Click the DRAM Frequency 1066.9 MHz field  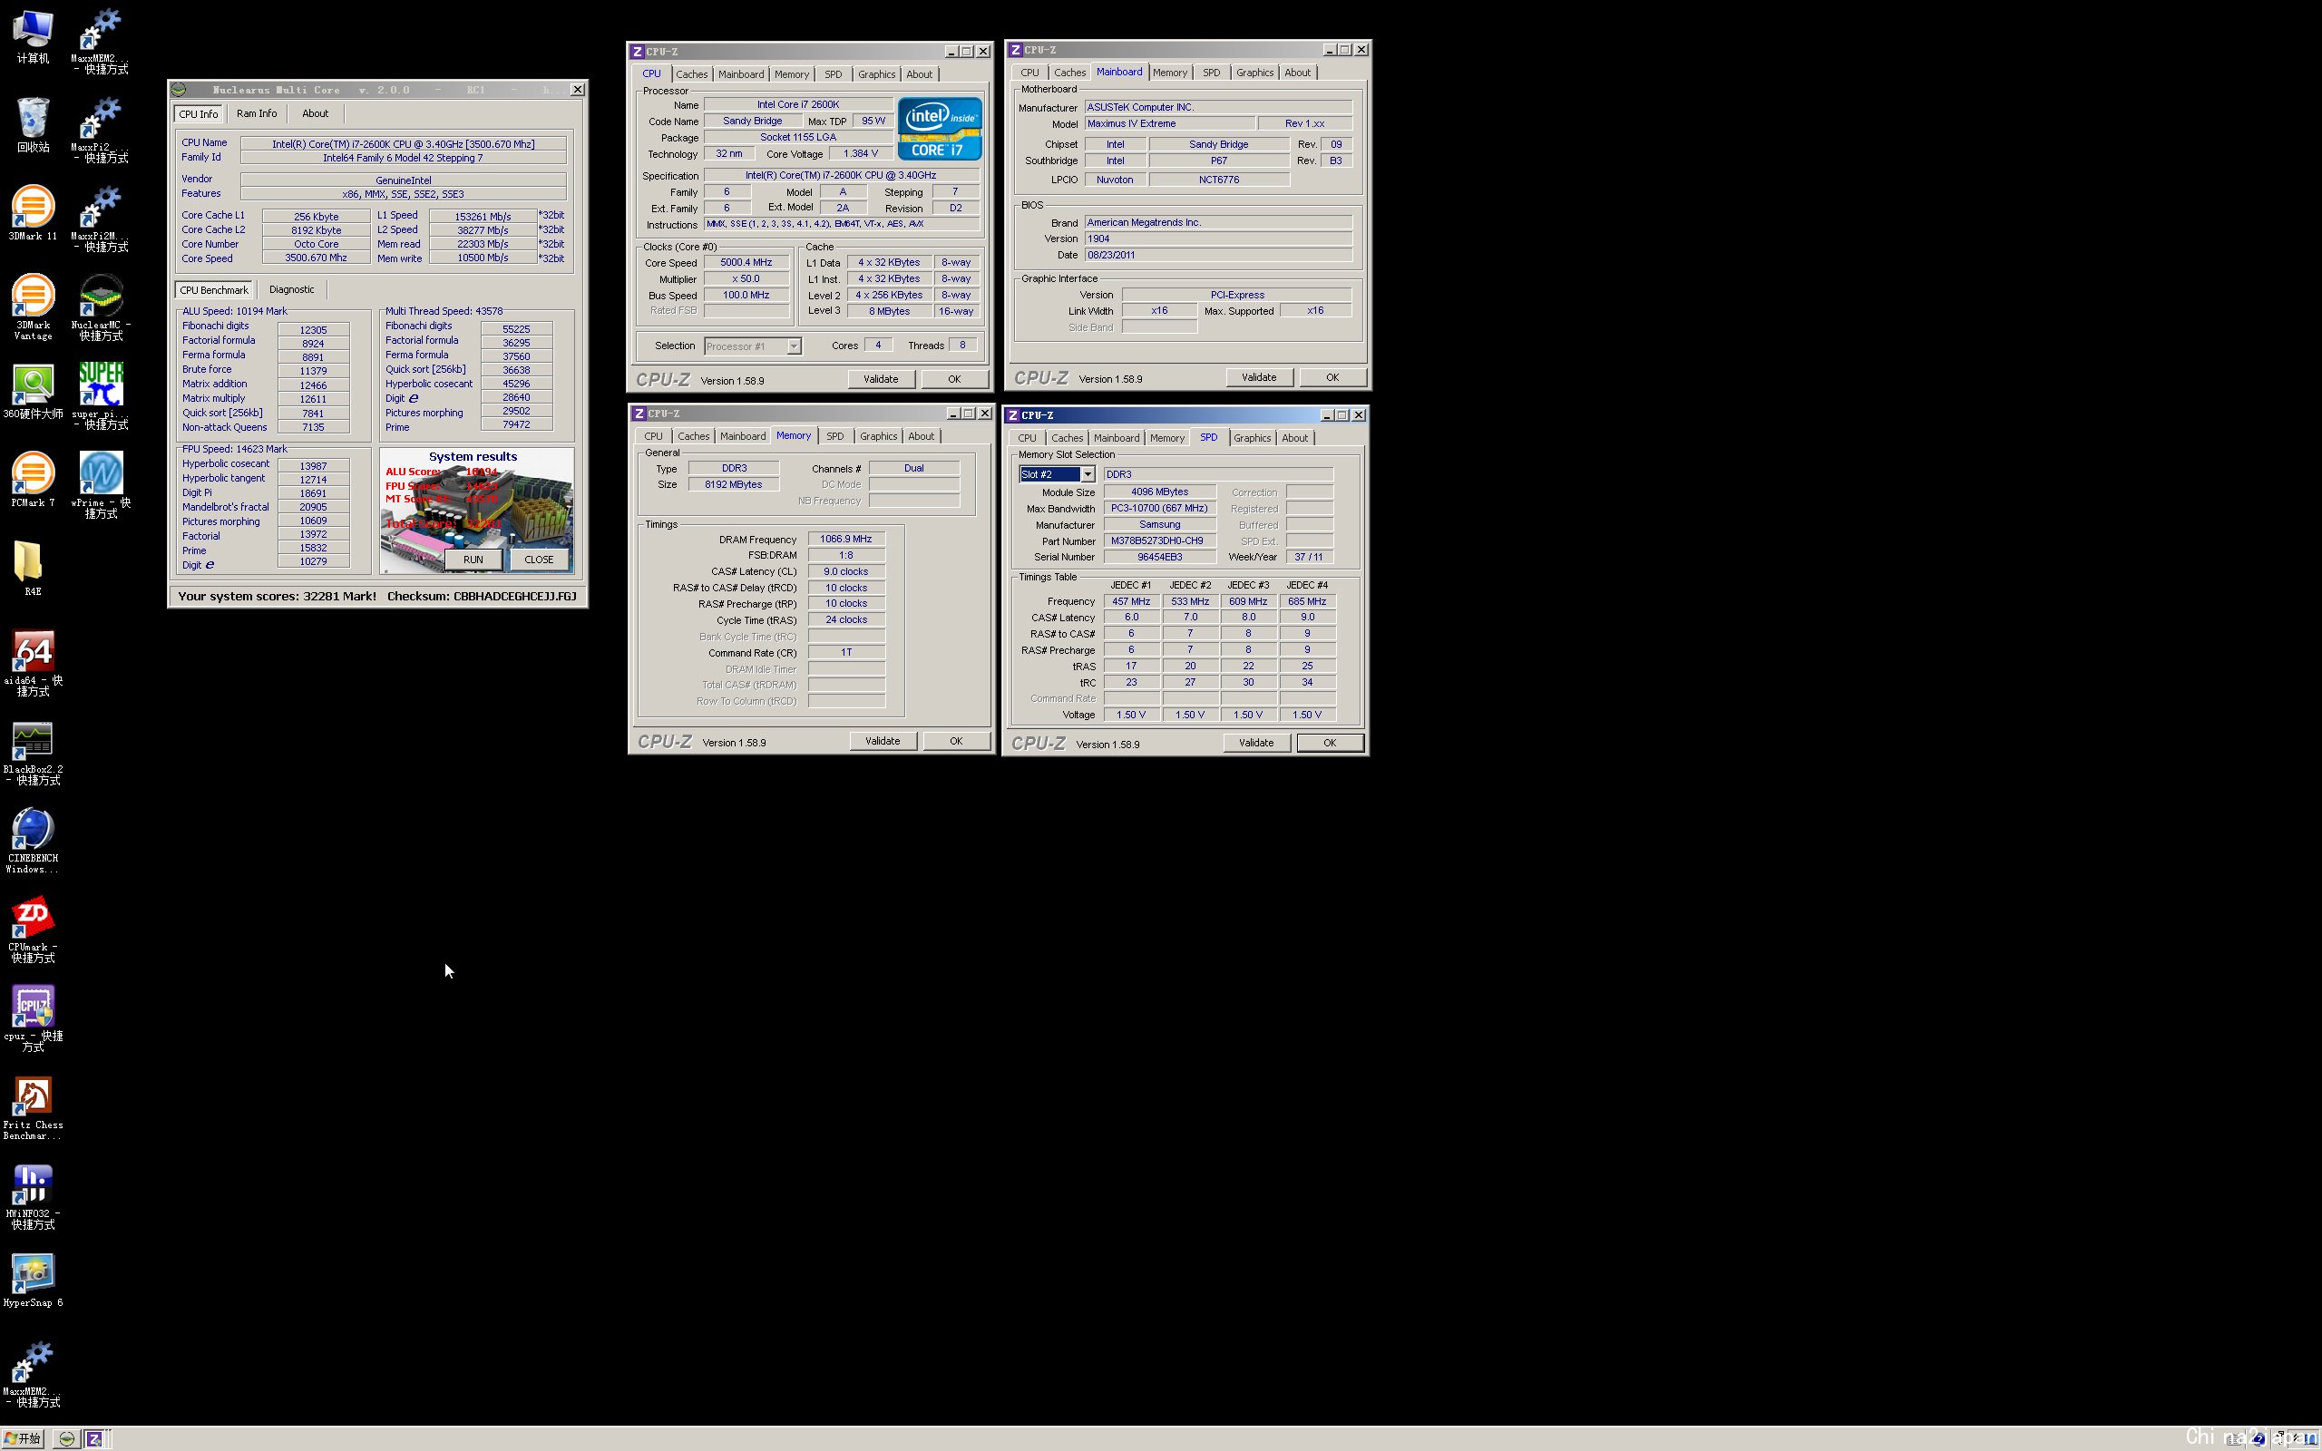[x=845, y=539]
